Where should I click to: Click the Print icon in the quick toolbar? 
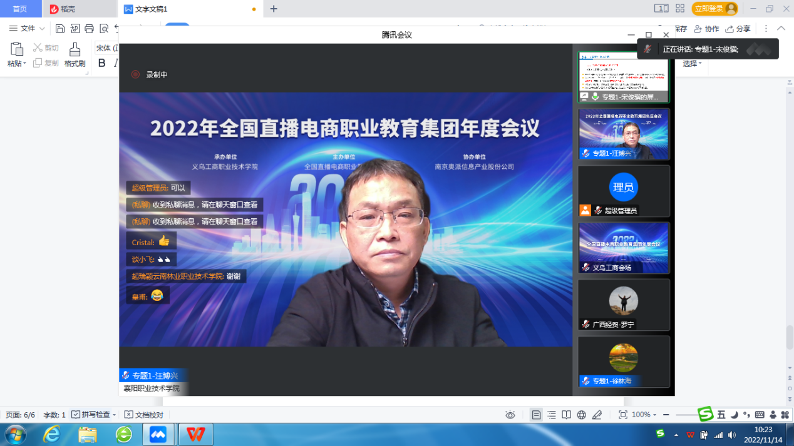point(89,28)
